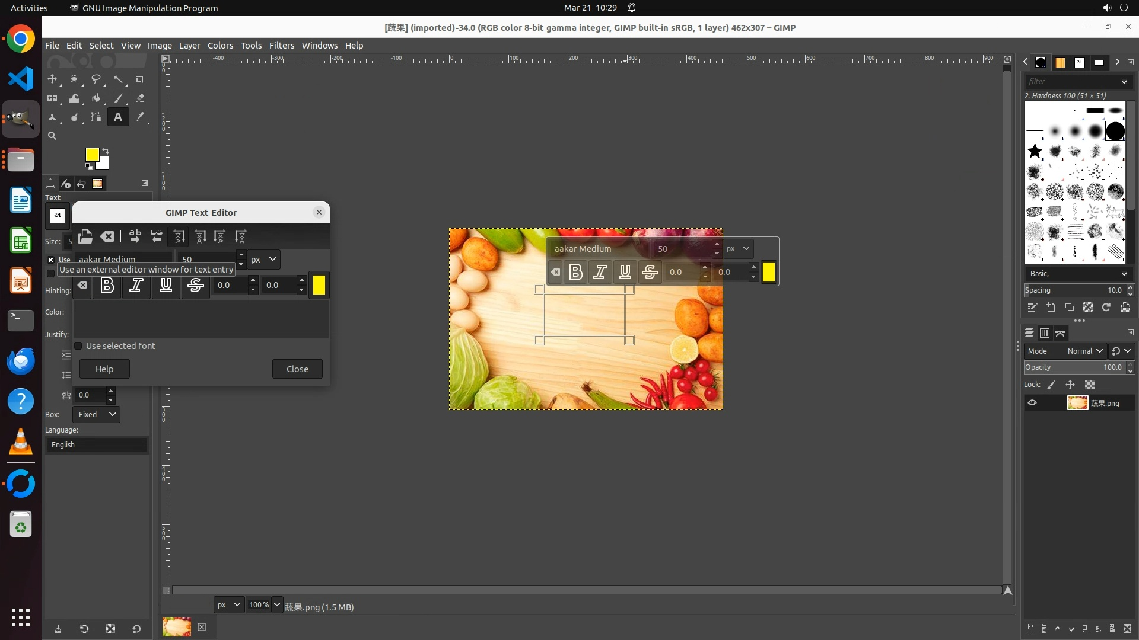Open the Colors menu
Viewport: 1139px width, 640px height.
[220, 46]
